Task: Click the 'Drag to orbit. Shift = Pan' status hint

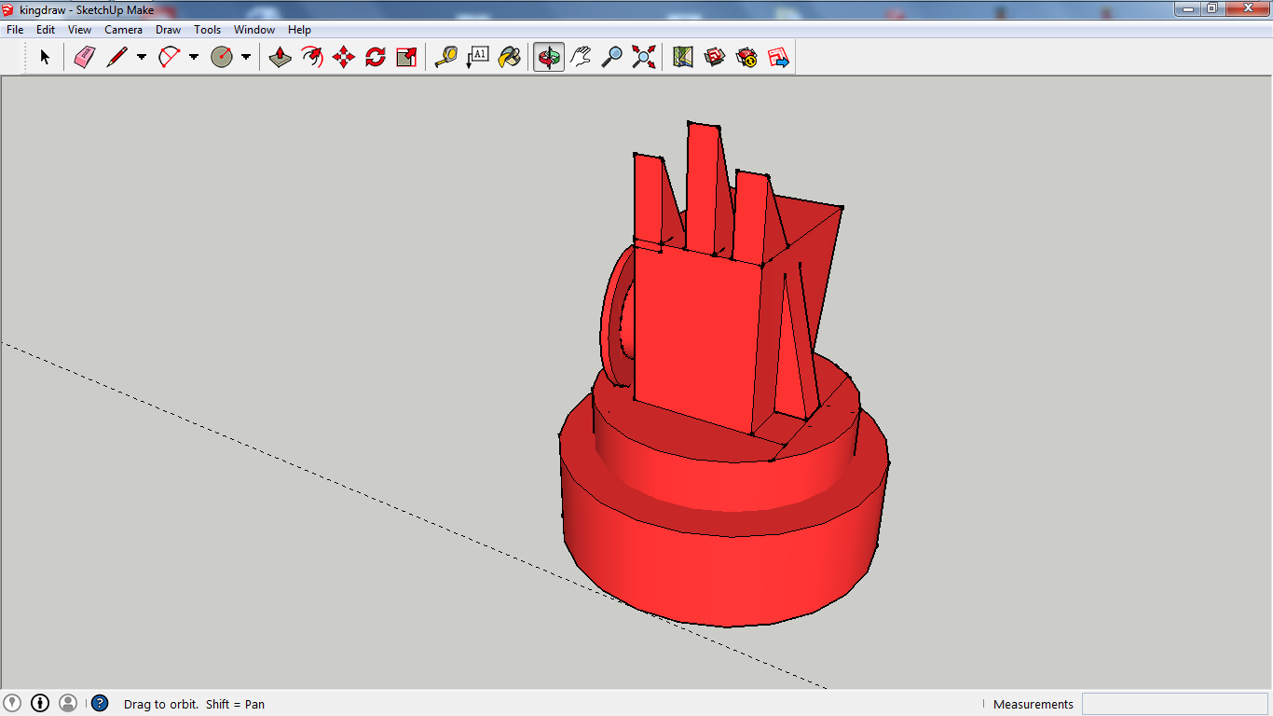Action: (194, 704)
